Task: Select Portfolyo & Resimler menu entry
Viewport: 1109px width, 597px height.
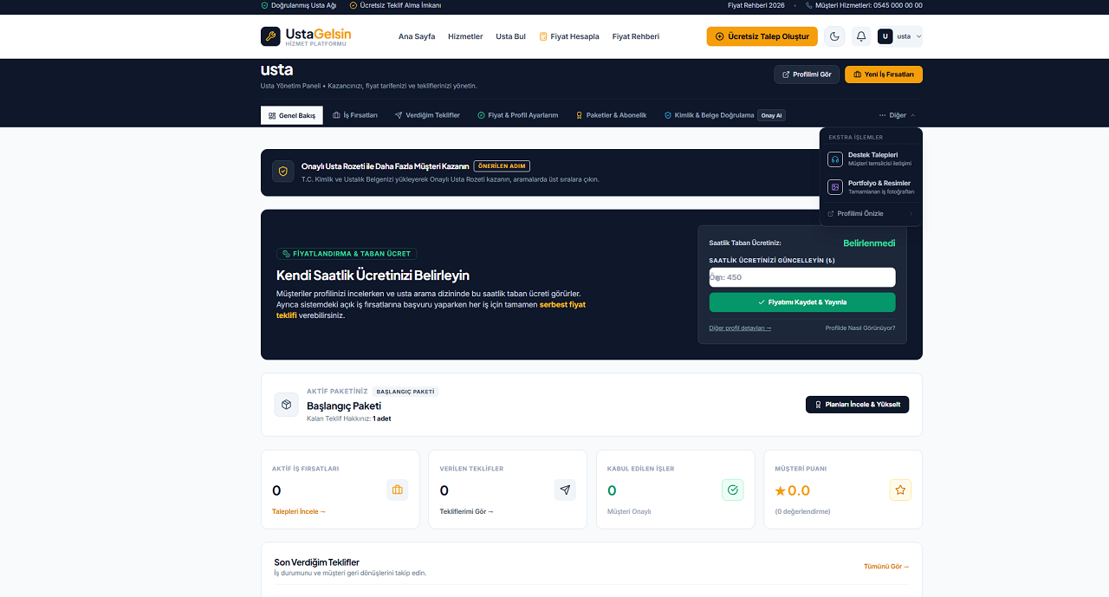Action: tap(871, 187)
